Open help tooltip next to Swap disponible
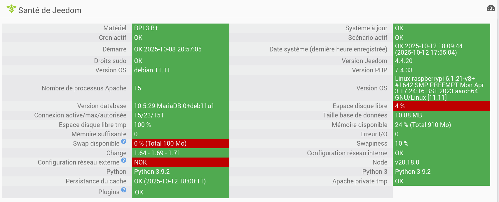Viewport: 499px width, 202px height. (x=124, y=141)
